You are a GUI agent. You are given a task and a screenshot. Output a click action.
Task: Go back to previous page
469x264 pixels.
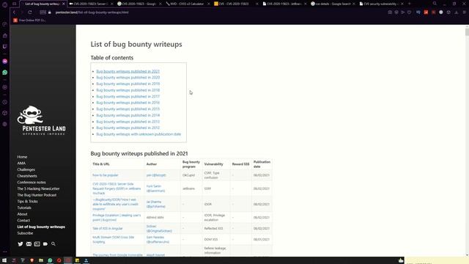[x=14, y=12]
